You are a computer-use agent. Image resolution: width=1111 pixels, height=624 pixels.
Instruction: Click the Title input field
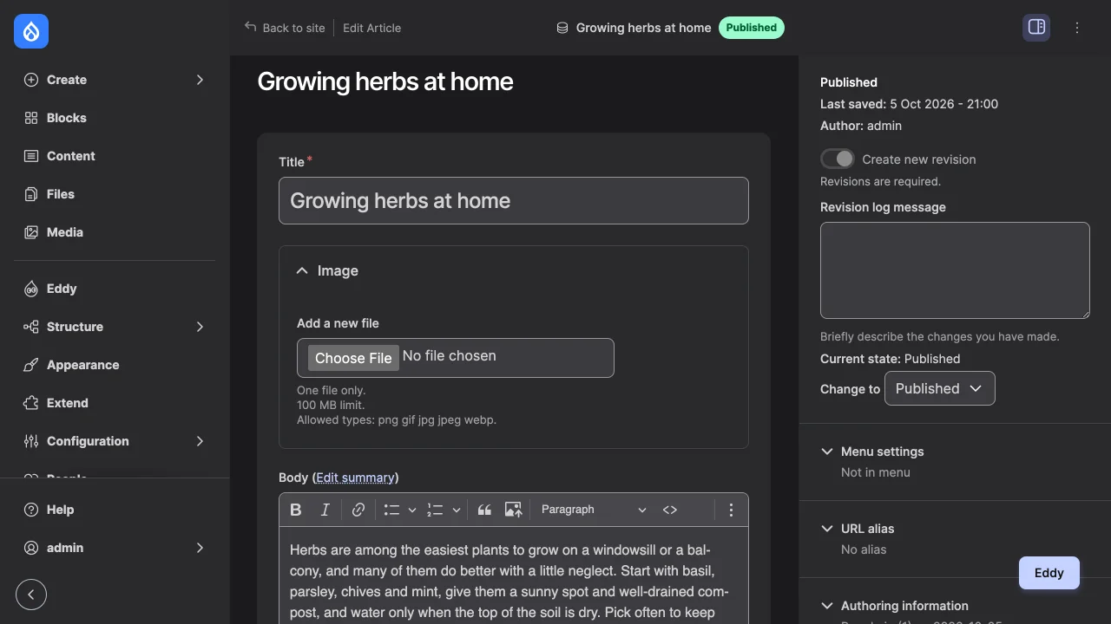coord(514,201)
